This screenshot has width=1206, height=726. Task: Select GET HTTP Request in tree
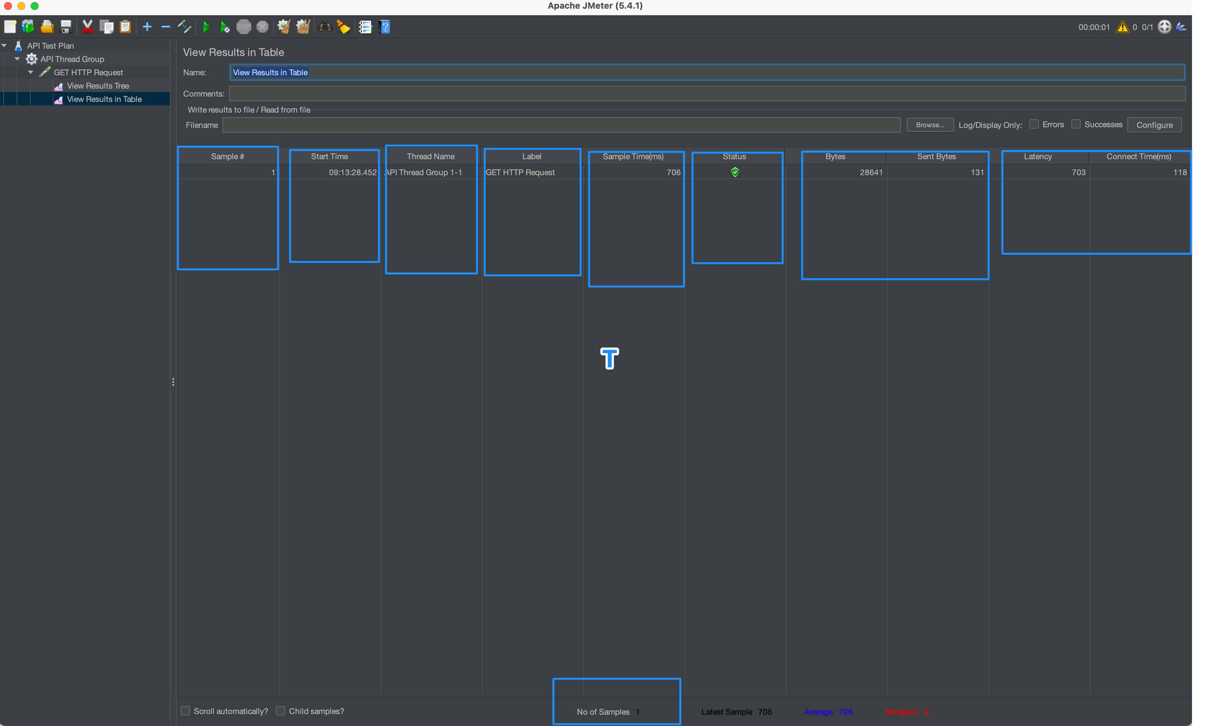point(89,72)
